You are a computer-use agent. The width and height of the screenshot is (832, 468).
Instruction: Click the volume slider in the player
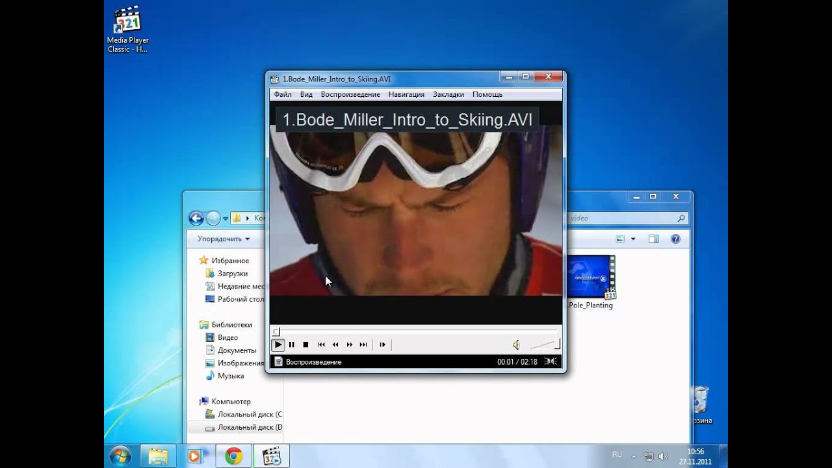click(544, 344)
